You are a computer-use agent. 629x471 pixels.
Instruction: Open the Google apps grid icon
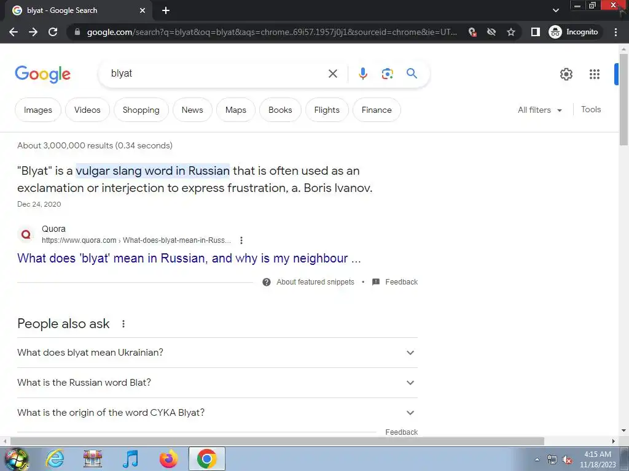pyautogui.click(x=595, y=74)
